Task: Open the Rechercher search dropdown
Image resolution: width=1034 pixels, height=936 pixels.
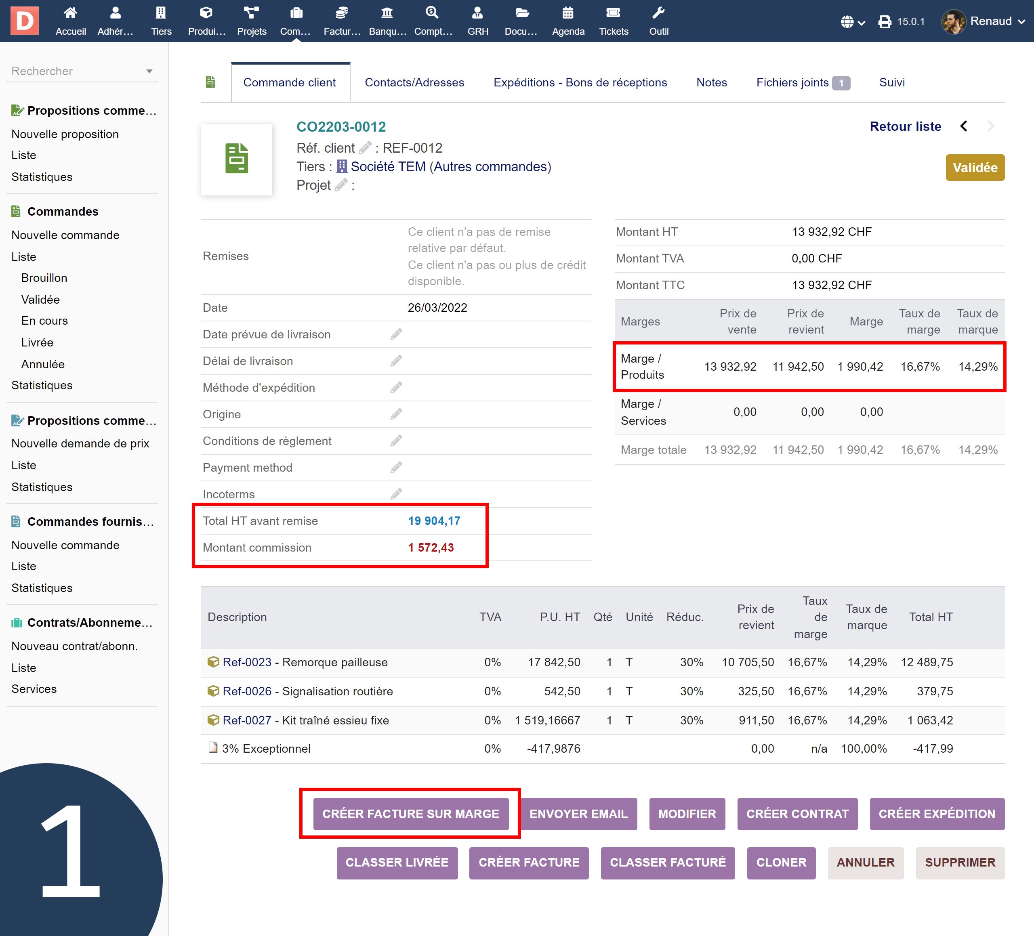Action: 82,71
